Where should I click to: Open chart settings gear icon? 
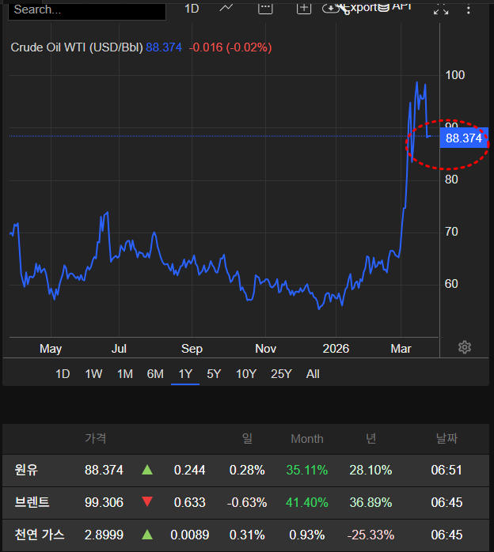[465, 347]
